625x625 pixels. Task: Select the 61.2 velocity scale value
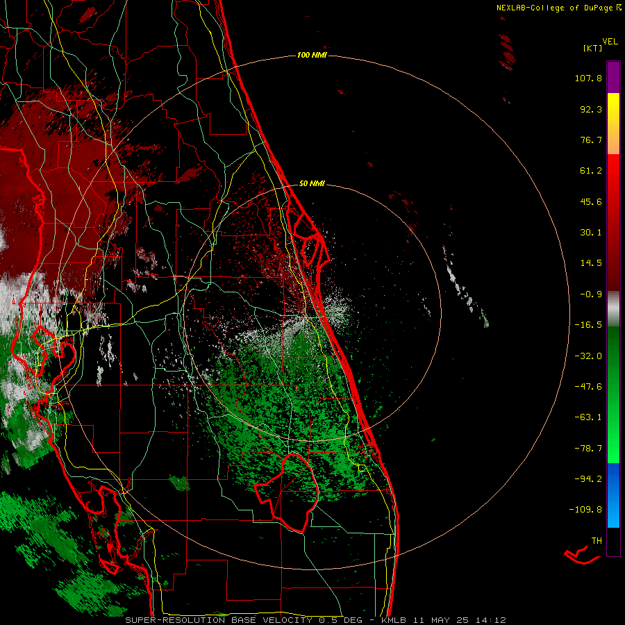(591, 171)
